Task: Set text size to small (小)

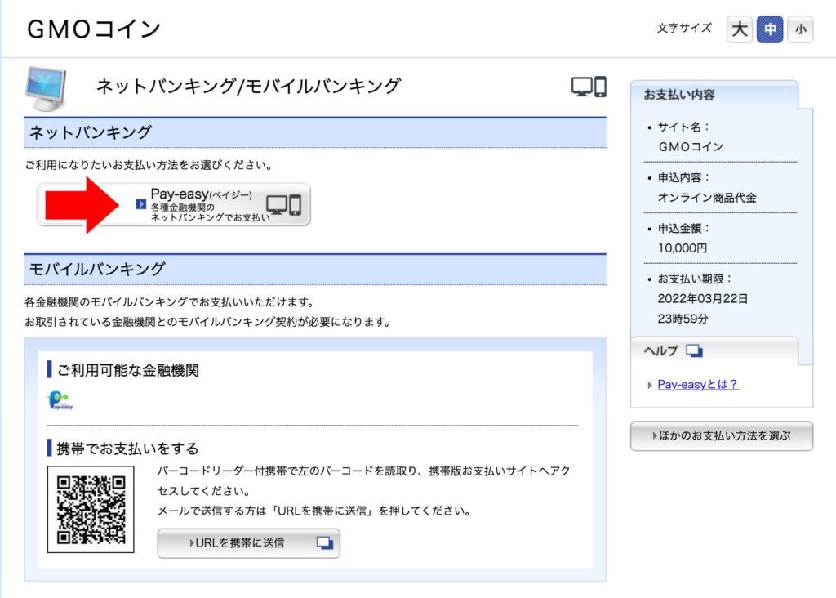Action: (x=800, y=29)
